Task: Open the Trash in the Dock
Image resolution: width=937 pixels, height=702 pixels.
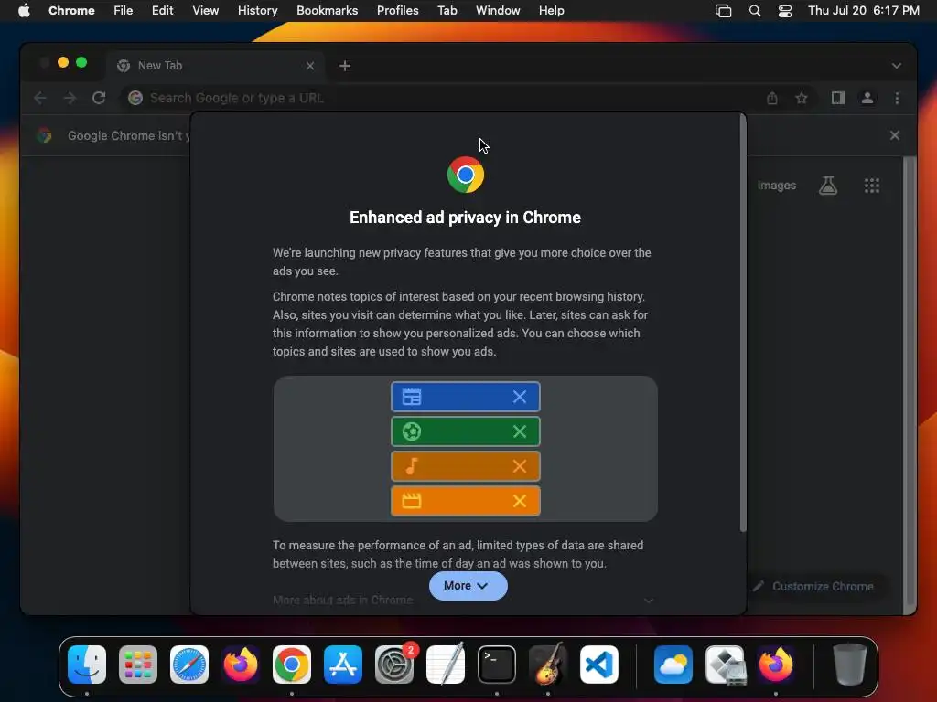Action: 849,665
